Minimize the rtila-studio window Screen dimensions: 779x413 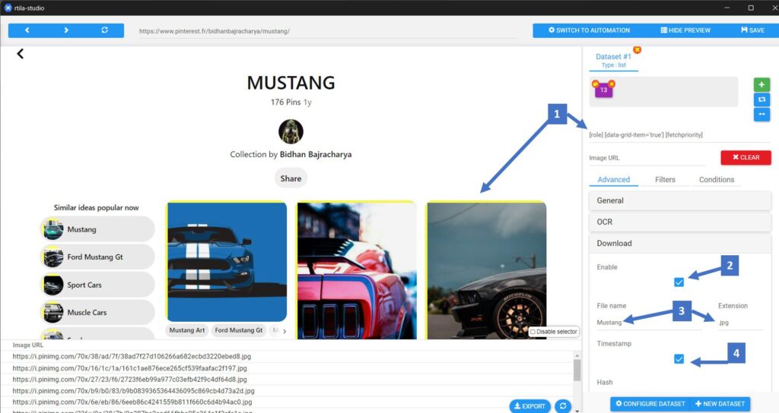[727, 8]
